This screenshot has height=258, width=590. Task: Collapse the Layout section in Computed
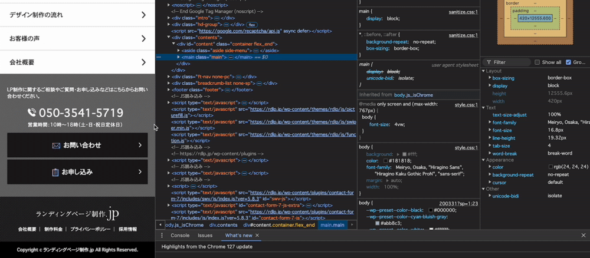484,71
